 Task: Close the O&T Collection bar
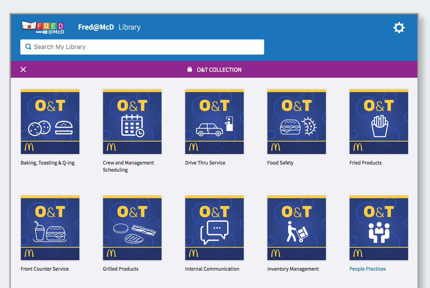tap(23, 69)
